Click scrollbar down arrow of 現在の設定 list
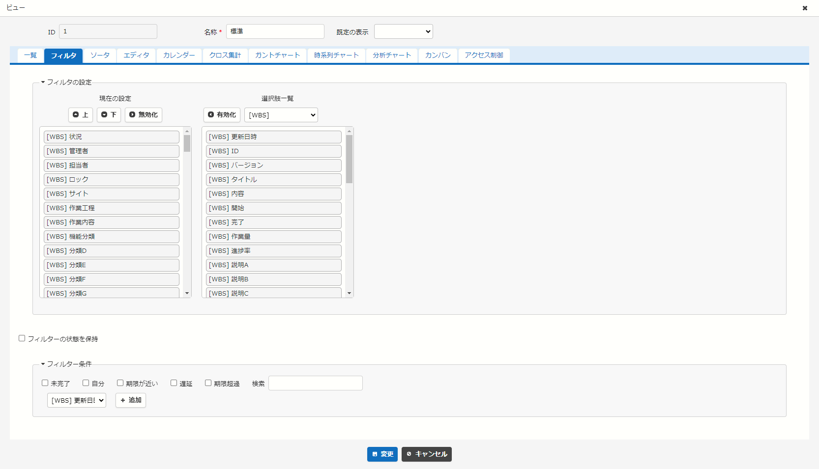Image resolution: width=819 pixels, height=469 pixels. [x=187, y=293]
